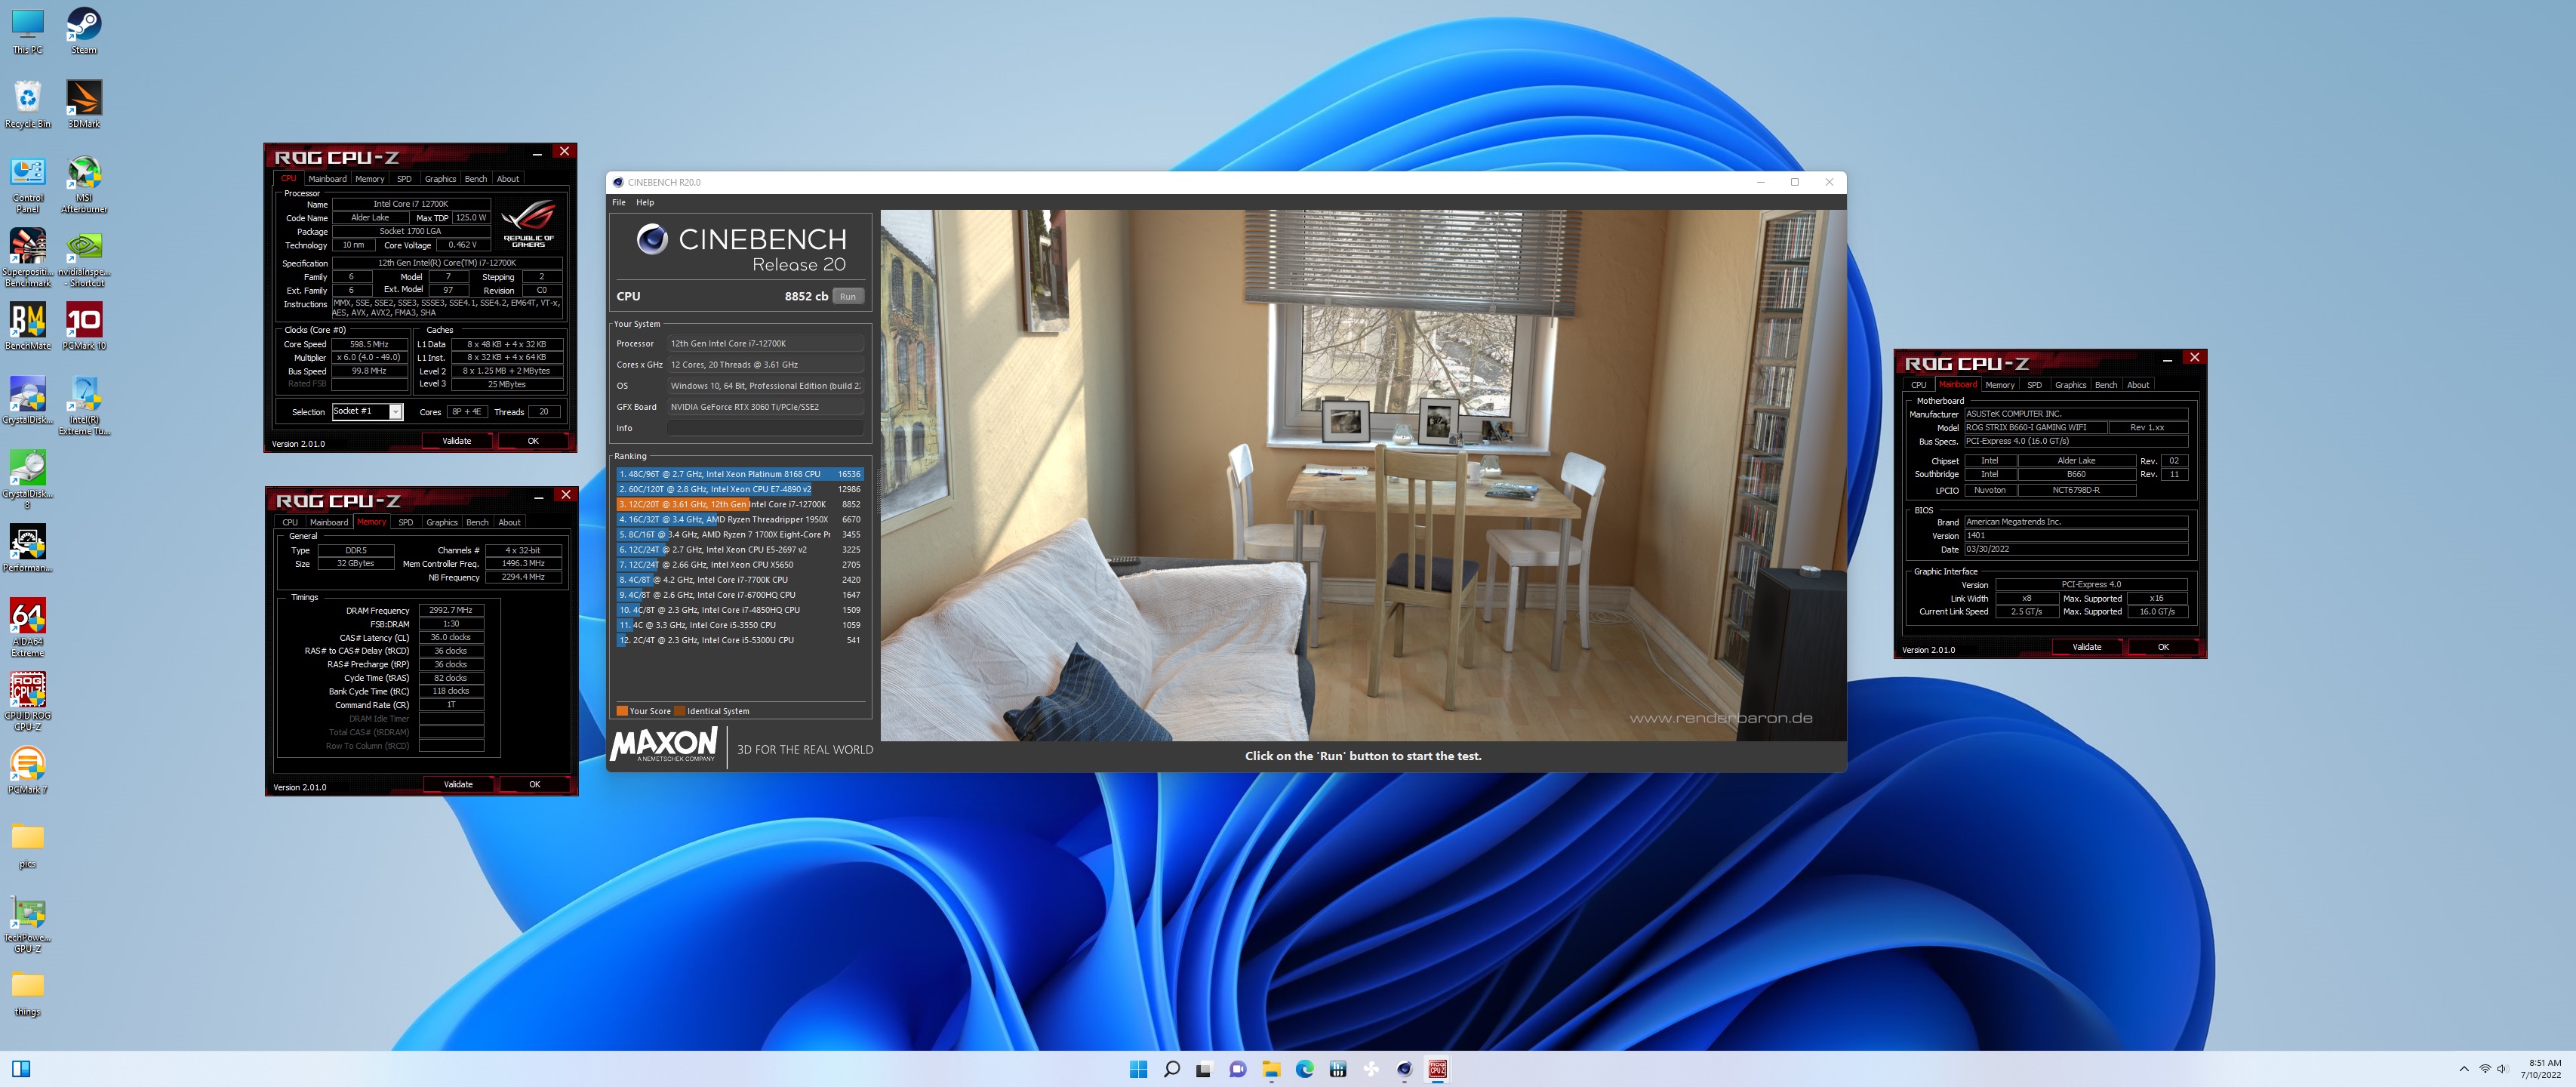The height and width of the screenshot is (1087, 2576).
Task: Launch MSI Afterburner shortcut
Action: pos(84,184)
